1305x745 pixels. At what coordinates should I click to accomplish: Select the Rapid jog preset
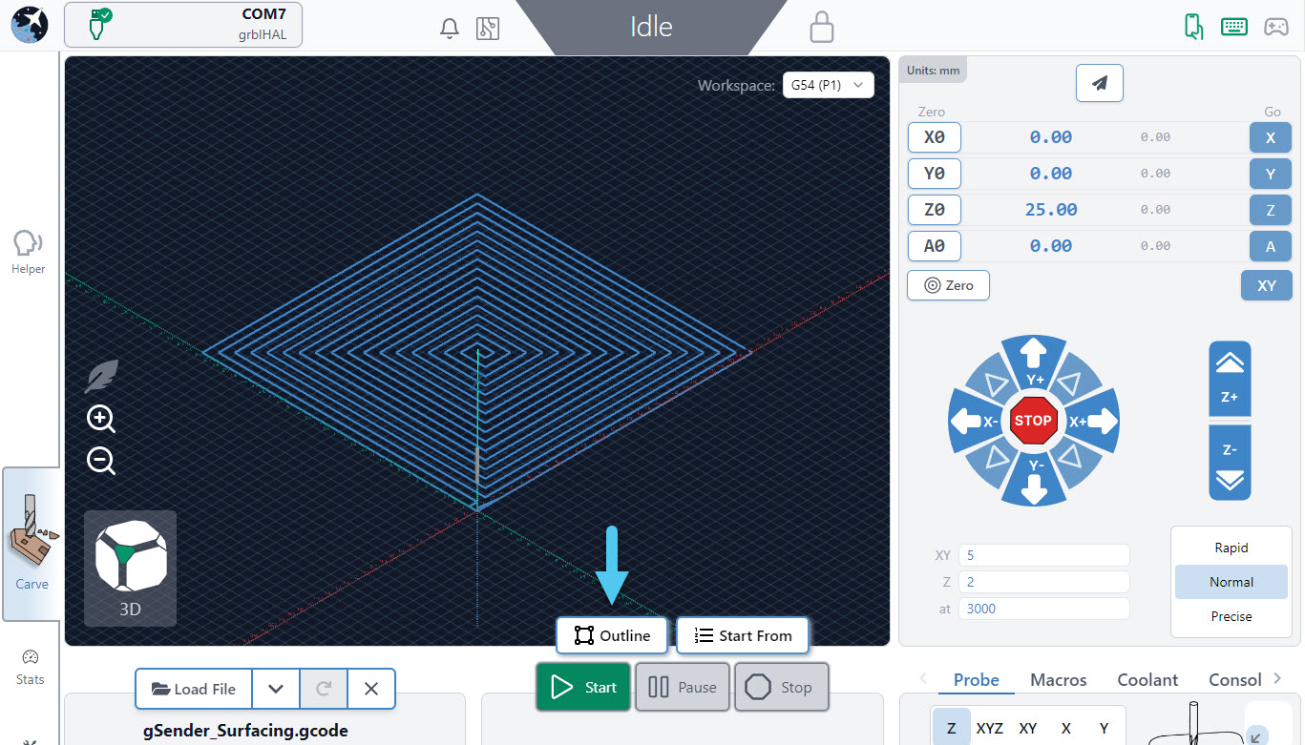(1231, 548)
